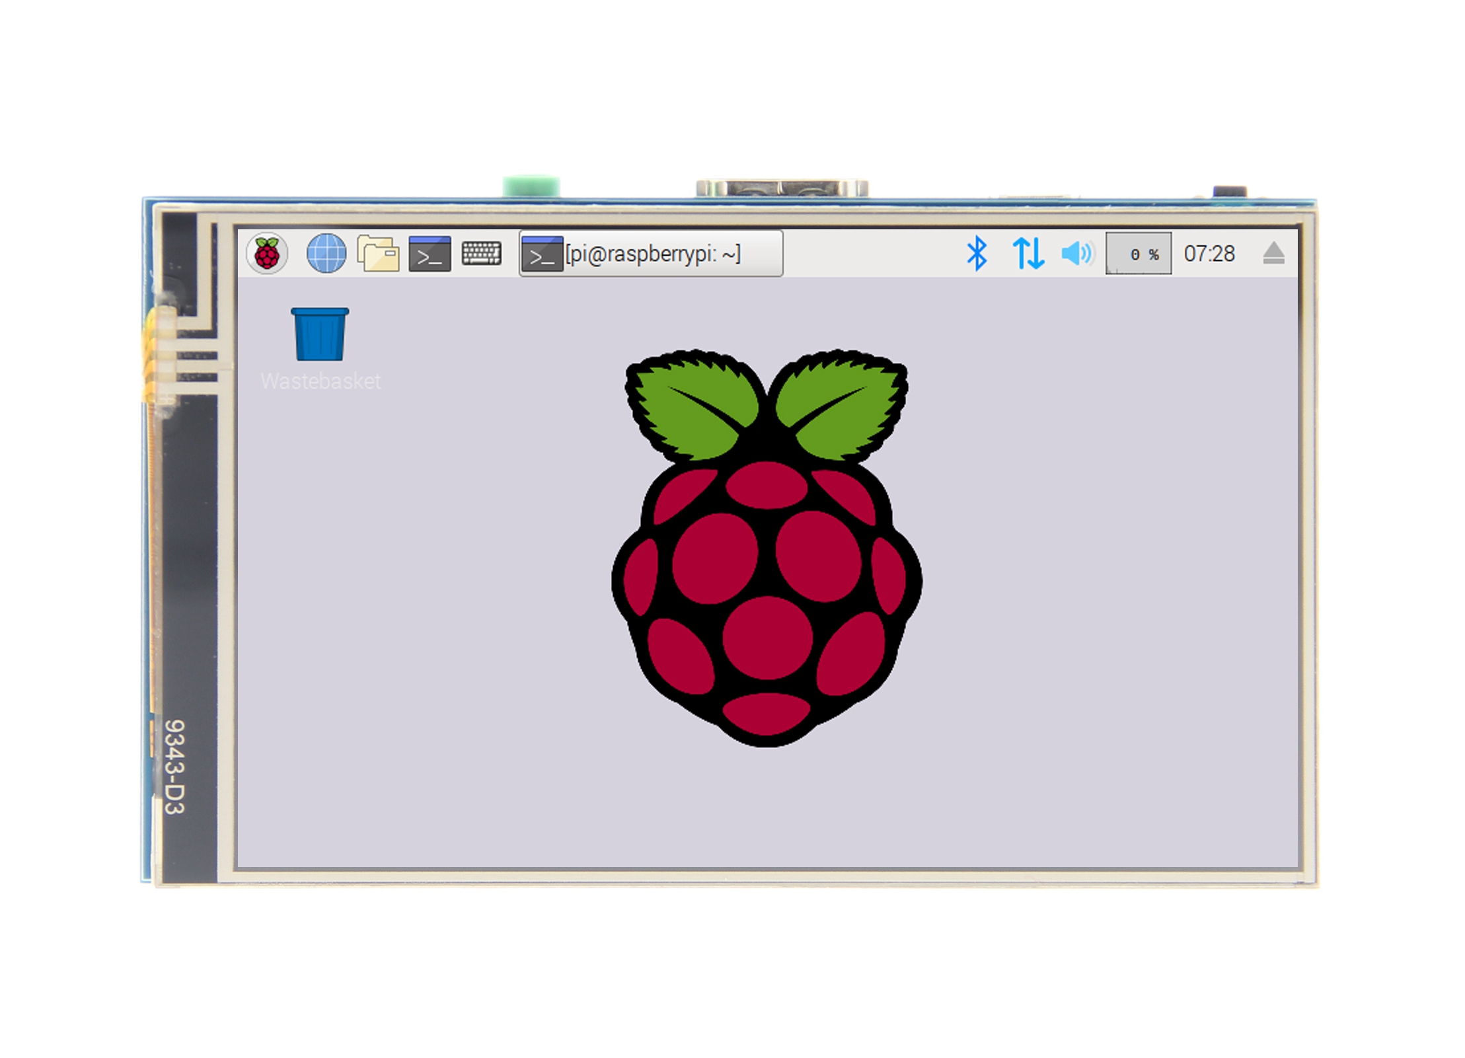
Task: Click the Wastebasket text label
Action: (320, 381)
